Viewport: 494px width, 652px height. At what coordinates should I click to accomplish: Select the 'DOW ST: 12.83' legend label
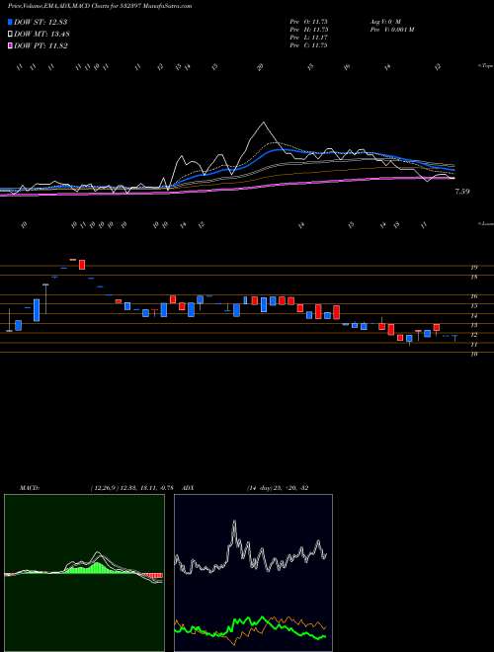tap(41, 22)
